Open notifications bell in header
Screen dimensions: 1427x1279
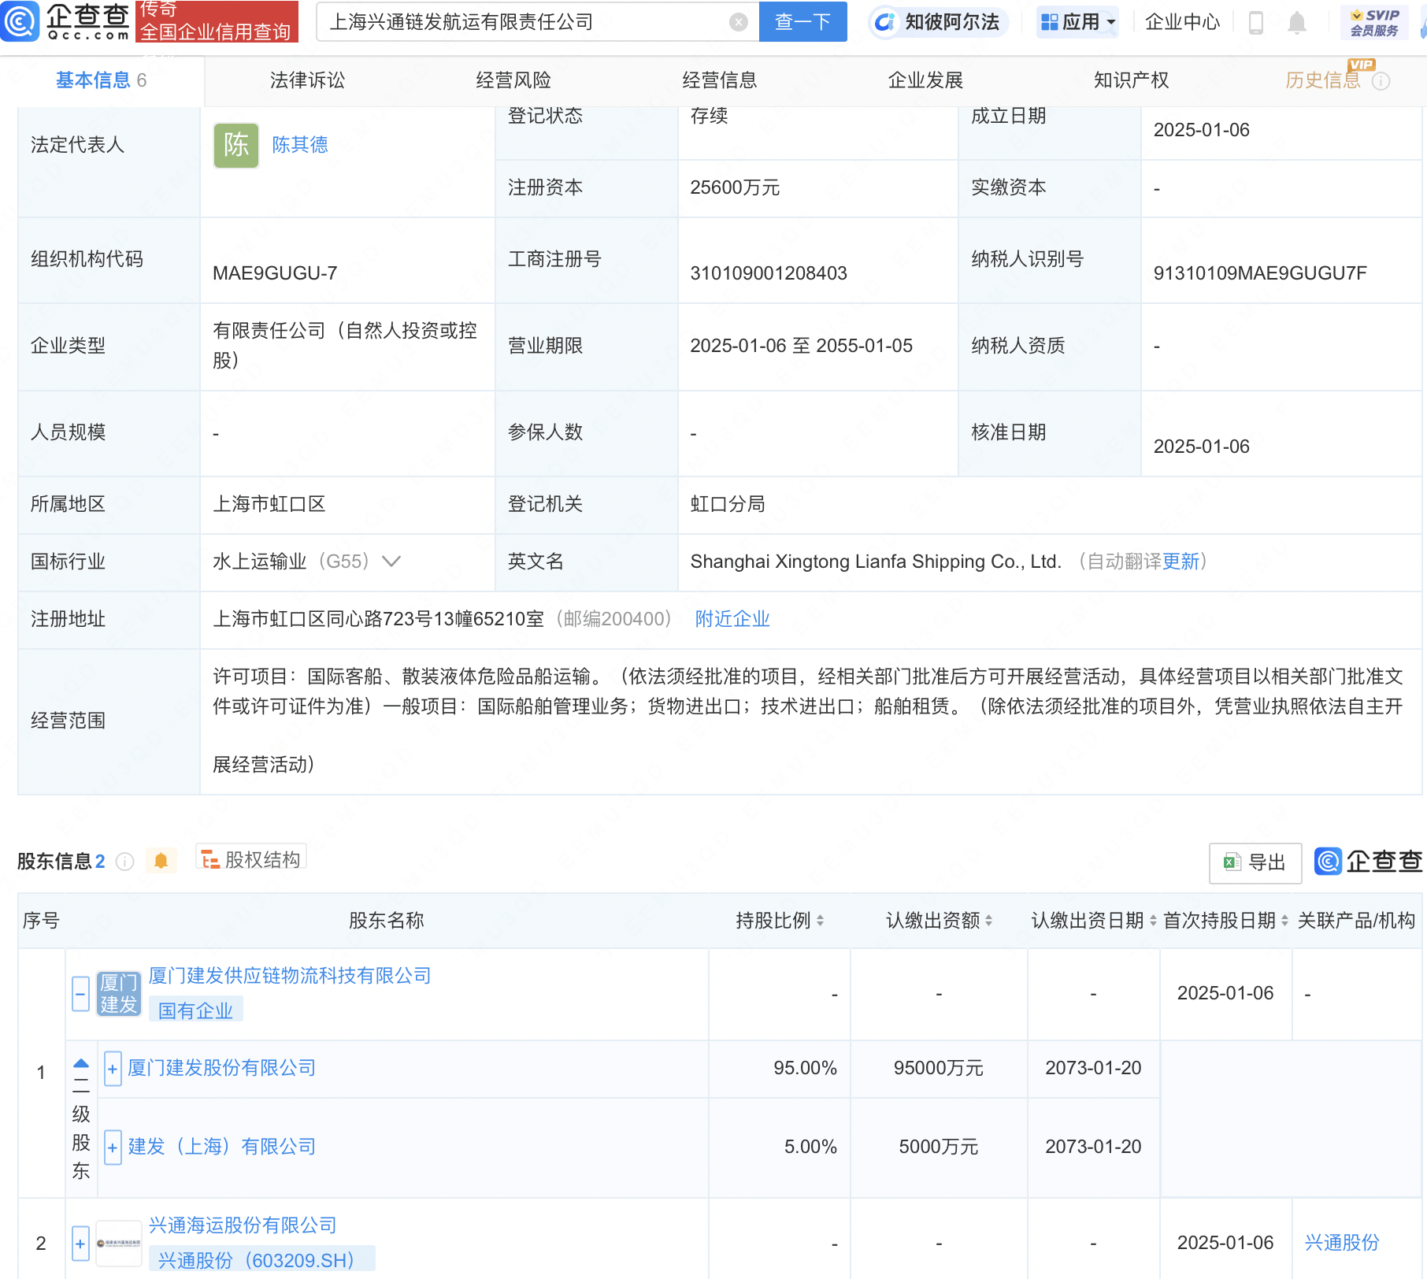[1296, 23]
